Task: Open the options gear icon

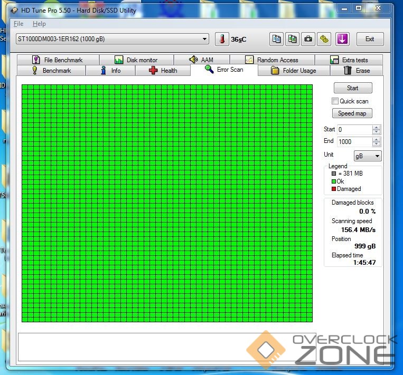Action: (324, 39)
